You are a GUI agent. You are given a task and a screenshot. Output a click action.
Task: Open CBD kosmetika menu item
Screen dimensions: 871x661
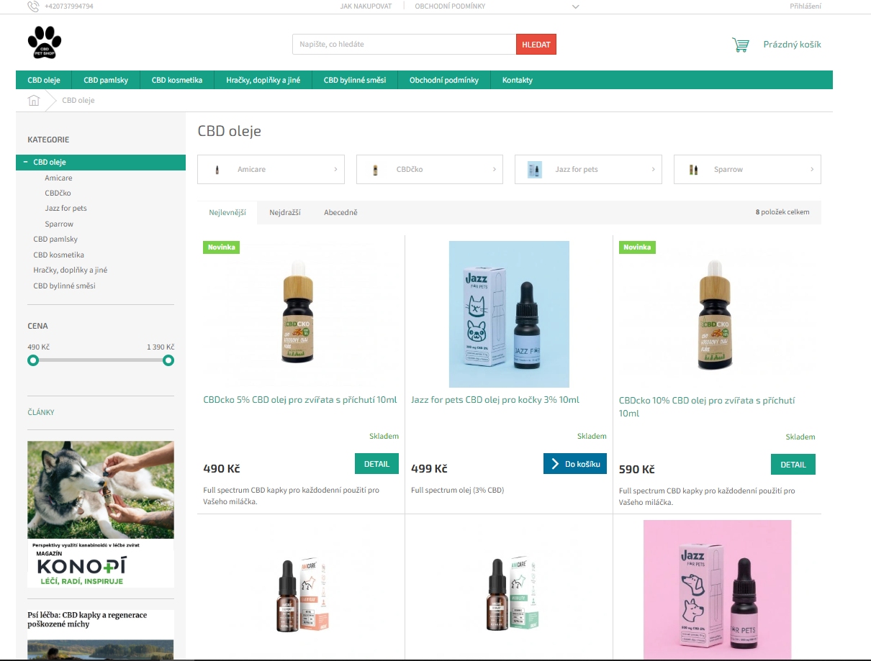click(x=177, y=80)
